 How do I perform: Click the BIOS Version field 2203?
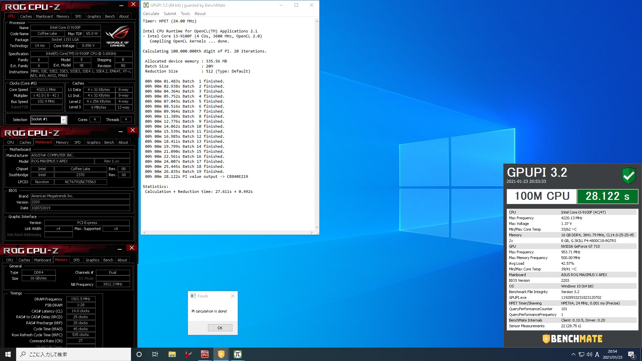80,202
